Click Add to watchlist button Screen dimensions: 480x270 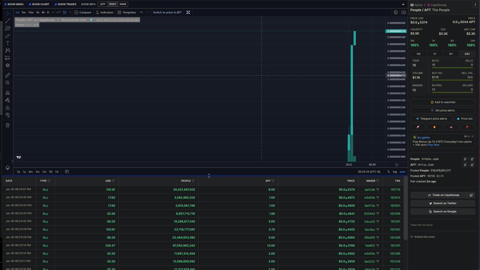point(443,102)
